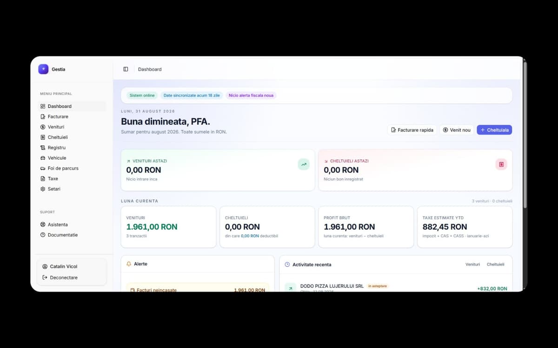Screen dimensions: 558x348
Task: Select Registru in the sidebar
Action: (x=72, y=148)
